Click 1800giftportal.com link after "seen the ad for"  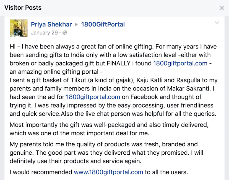tap(93, 97)
